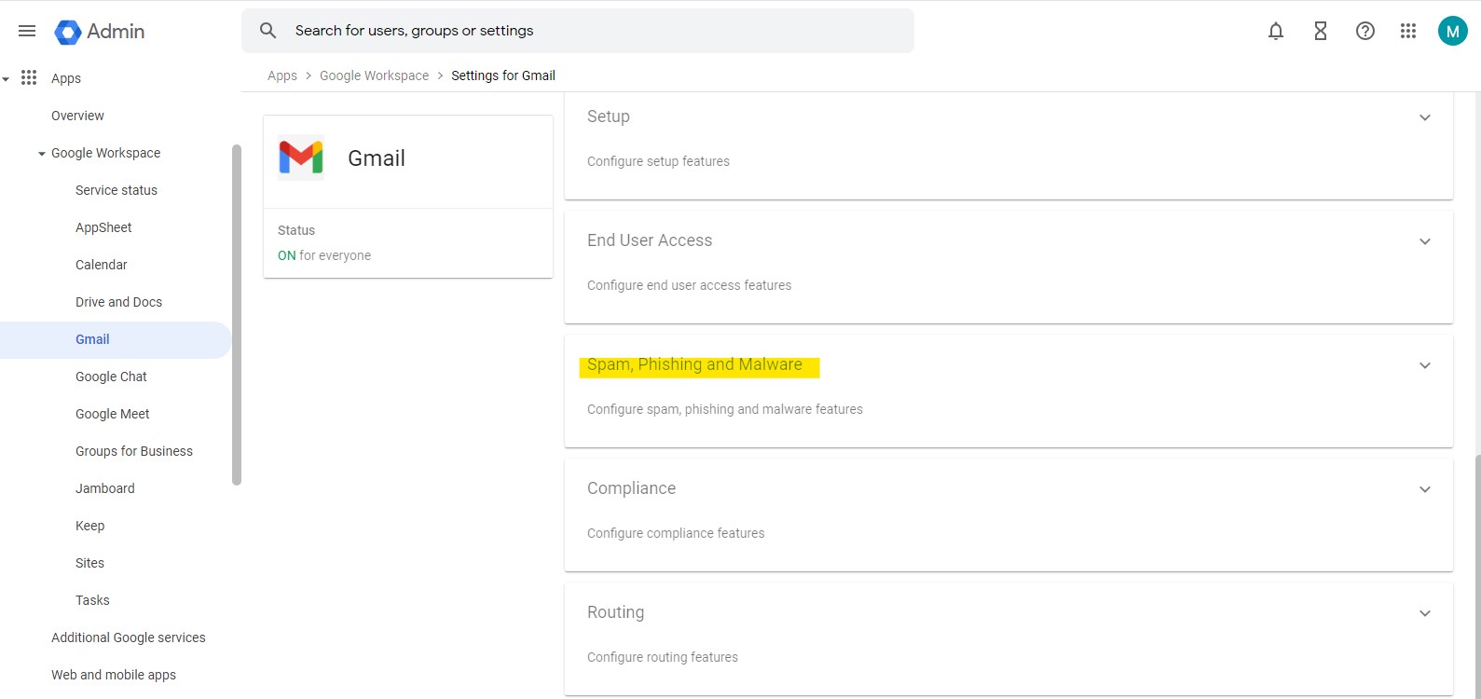Open Keep in the sidebar
Viewport: 1481px width, 699px height.
pos(89,526)
